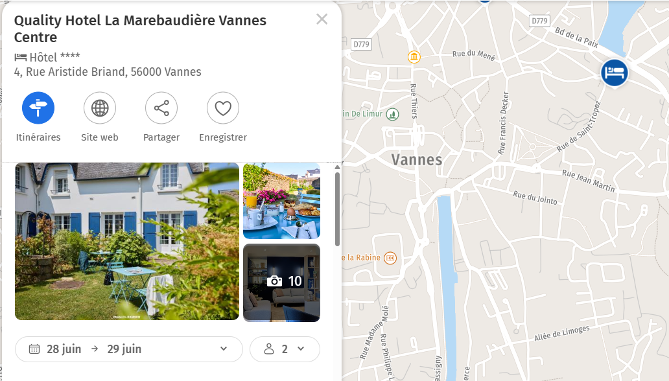This screenshot has width=669, height=381.
Task: Open Itinéraires directions for the hotel
Action: tap(38, 108)
